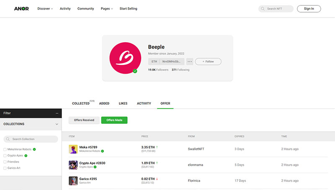Open MekaVerse Robots collection under Meka #5789

[90, 151]
